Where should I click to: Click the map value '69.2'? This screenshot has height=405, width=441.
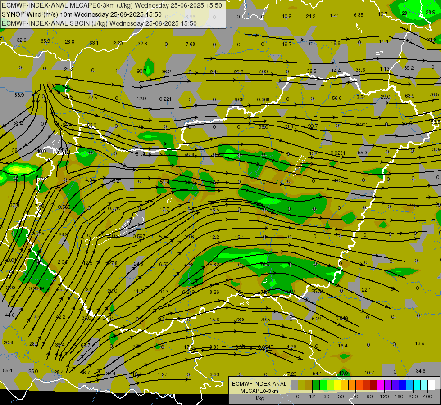click(x=409, y=68)
